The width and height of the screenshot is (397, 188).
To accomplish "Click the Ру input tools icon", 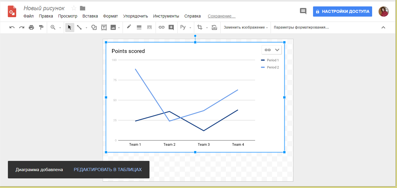I will click(x=183, y=27).
